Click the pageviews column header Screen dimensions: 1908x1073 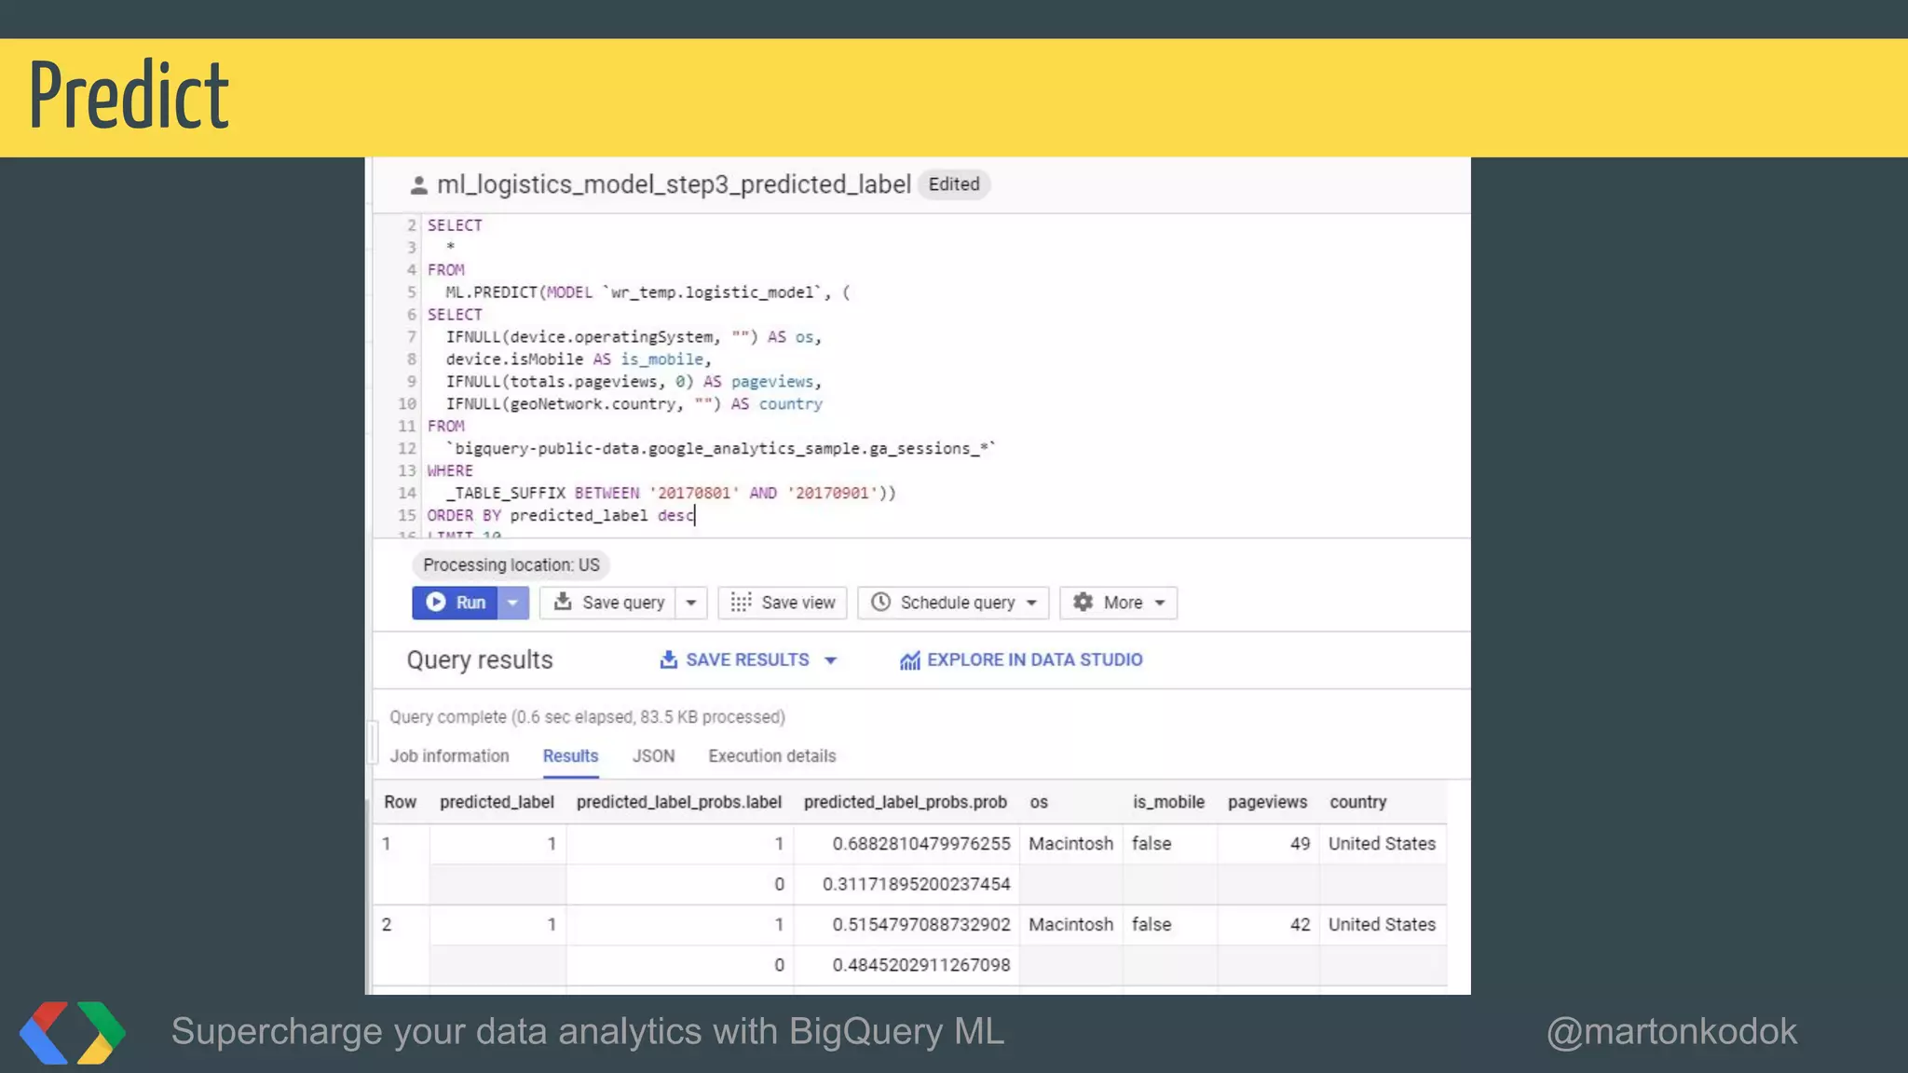pyautogui.click(x=1267, y=802)
